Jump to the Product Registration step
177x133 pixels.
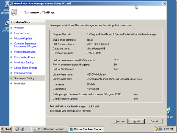[25, 52]
